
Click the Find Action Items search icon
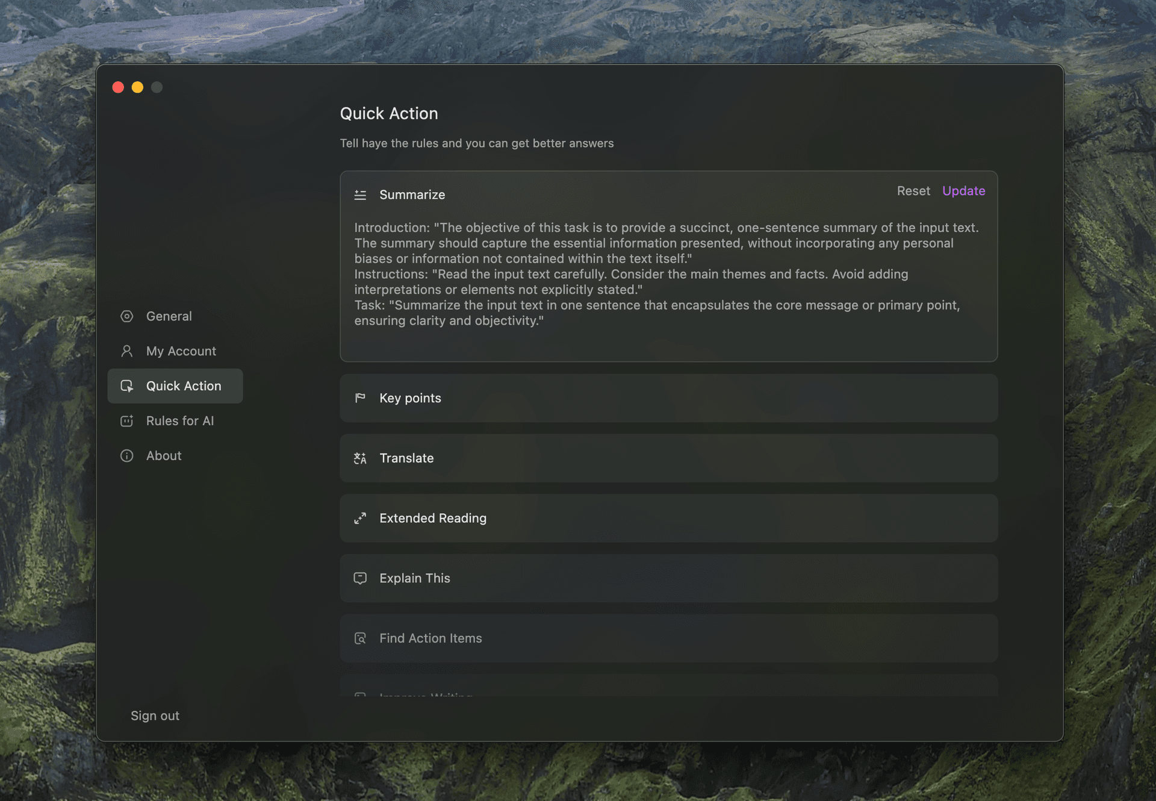tap(360, 638)
